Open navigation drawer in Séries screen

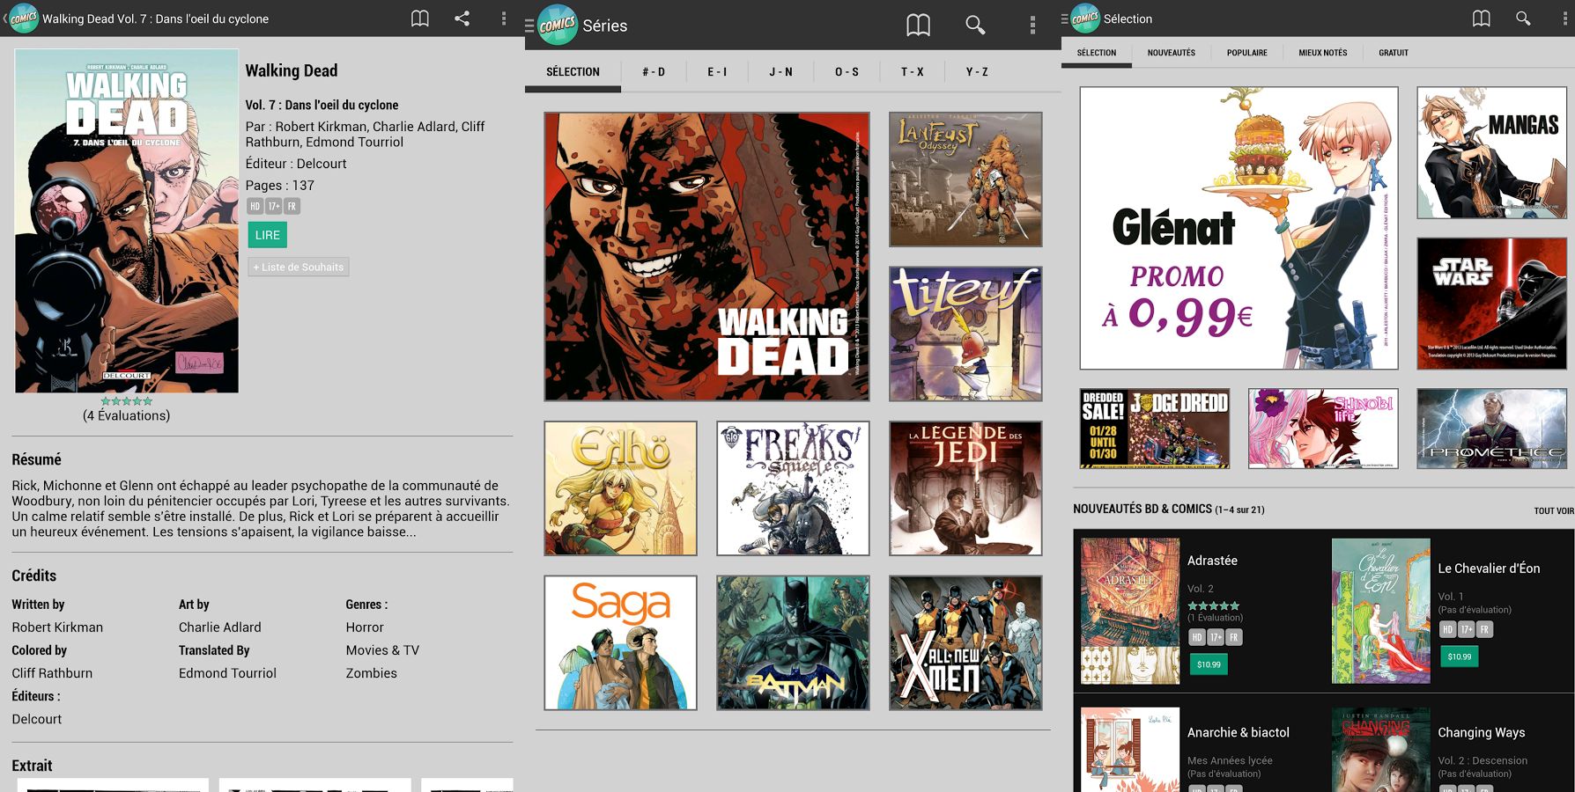point(529,26)
